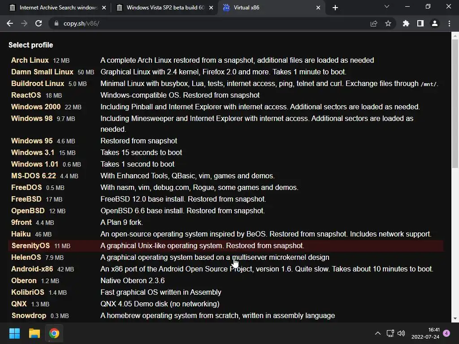Screen dimensions: 459x344
Task: Toggle the browser side panel icon
Action: (420, 23)
